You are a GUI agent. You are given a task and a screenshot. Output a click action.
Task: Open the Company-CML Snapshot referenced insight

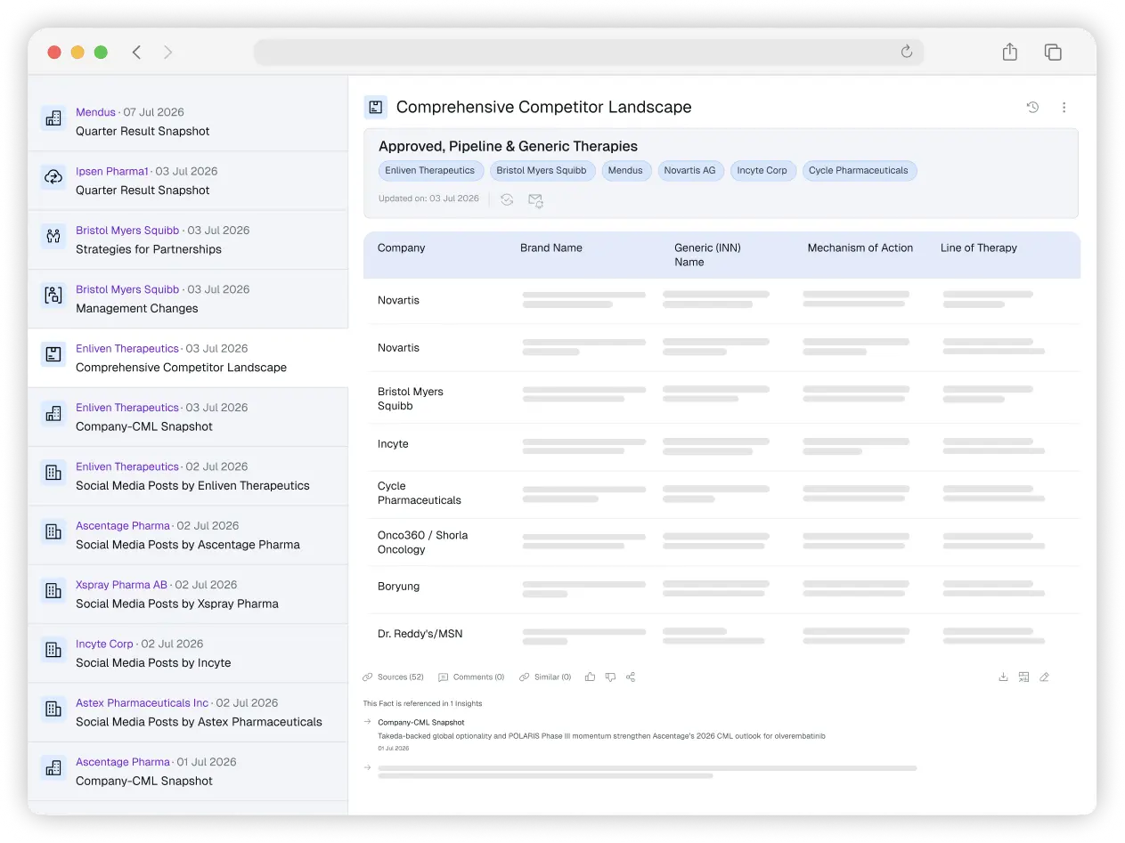[421, 723]
